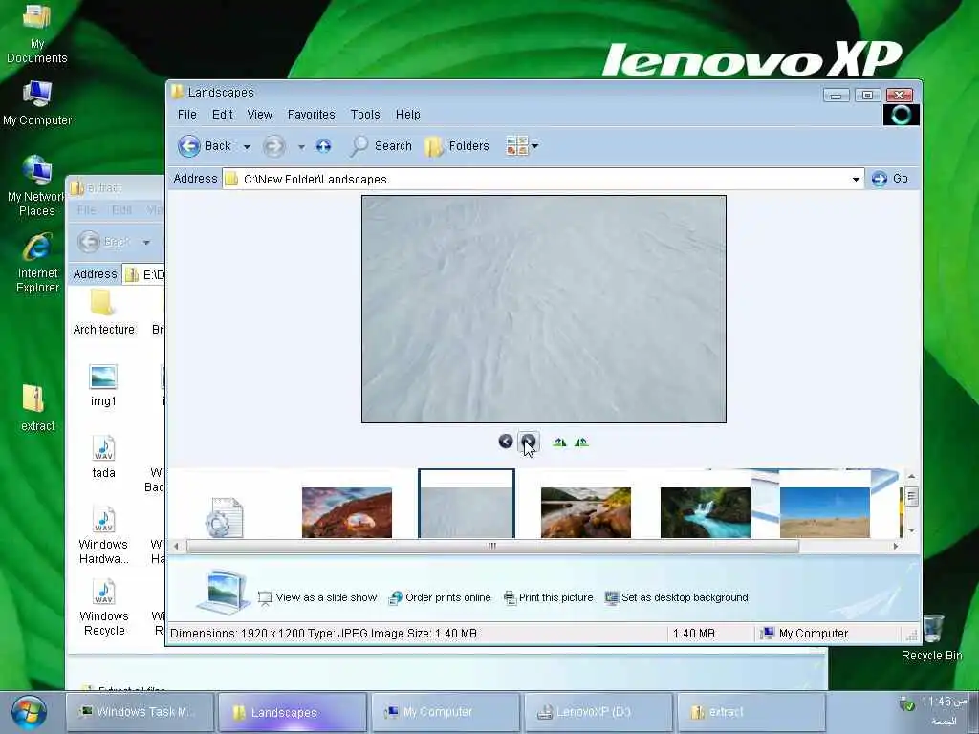Open the Favorites menu

[311, 115]
